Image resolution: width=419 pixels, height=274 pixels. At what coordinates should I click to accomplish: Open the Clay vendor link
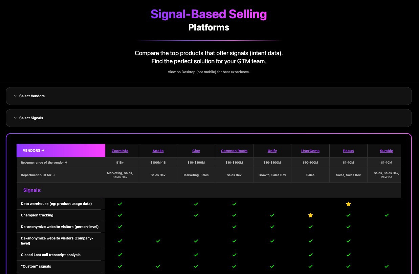pyautogui.click(x=196, y=151)
